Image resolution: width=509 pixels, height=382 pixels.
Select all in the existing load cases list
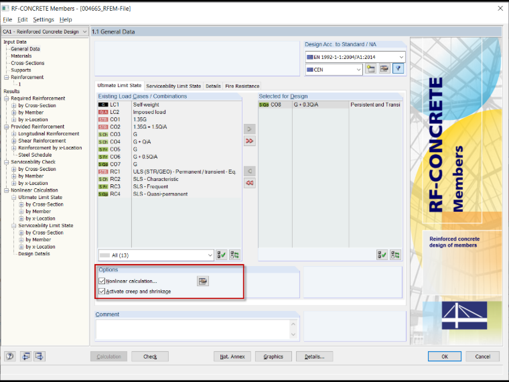(222, 255)
